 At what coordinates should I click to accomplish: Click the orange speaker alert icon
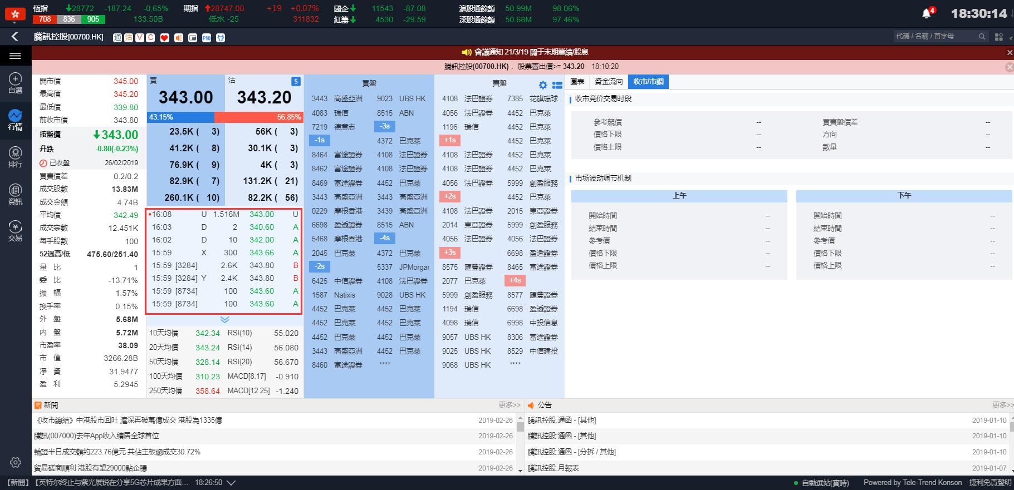pyautogui.click(x=178, y=38)
